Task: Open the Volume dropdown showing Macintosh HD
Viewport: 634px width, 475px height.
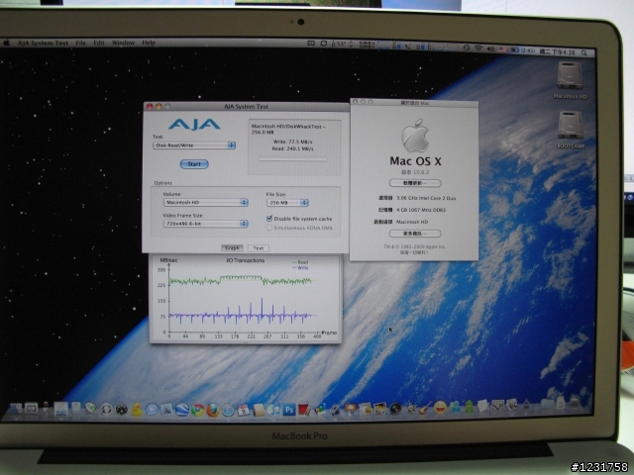Action: point(205,202)
